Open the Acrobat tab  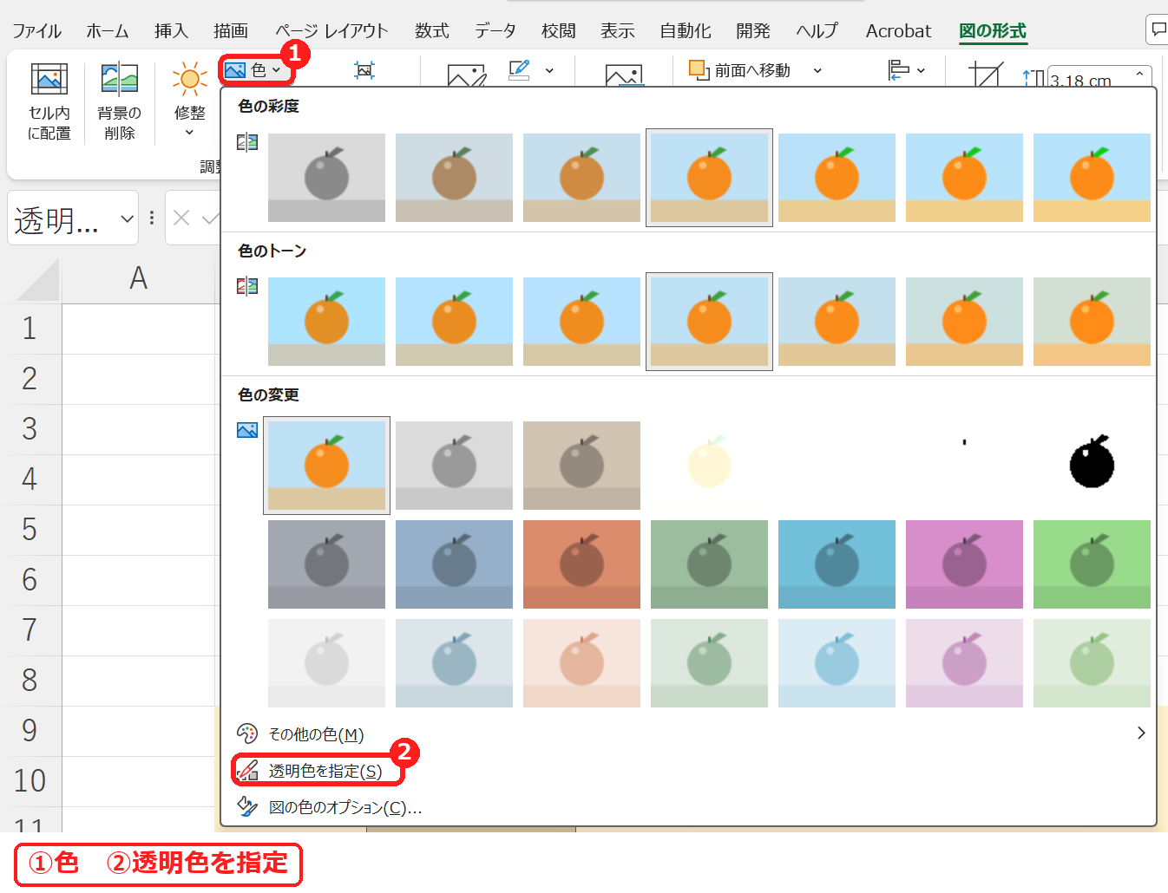click(898, 30)
